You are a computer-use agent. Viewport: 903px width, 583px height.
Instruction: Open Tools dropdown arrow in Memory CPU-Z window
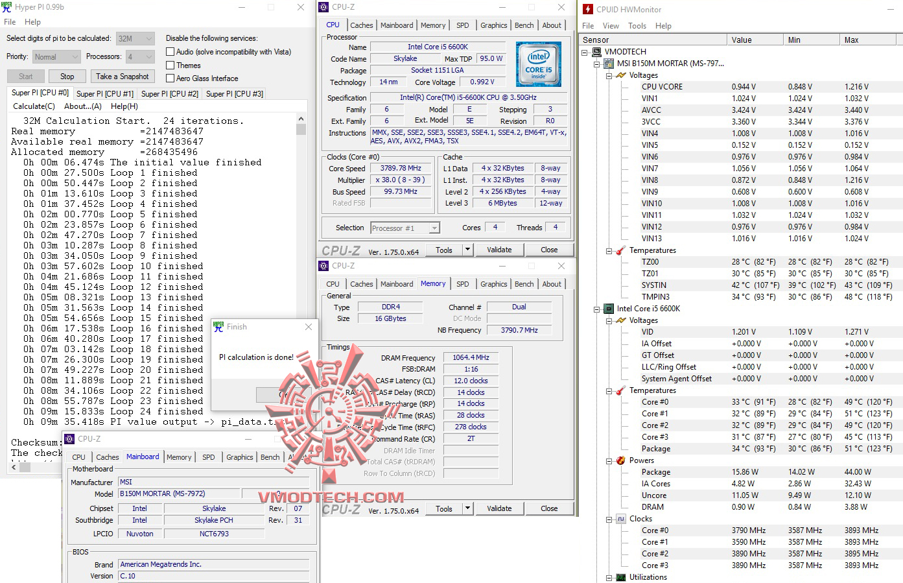[467, 508]
